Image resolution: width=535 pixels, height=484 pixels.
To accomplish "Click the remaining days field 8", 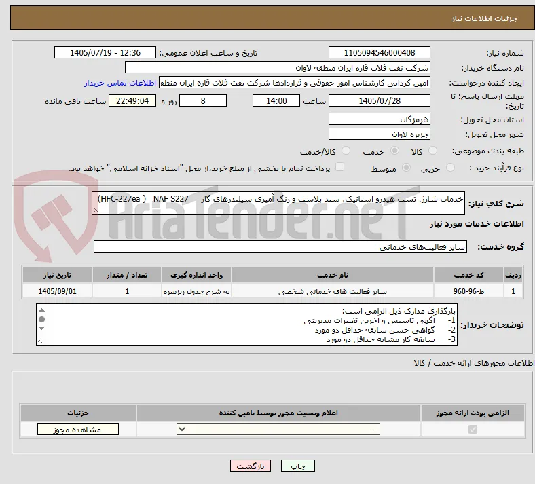I will (x=203, y=101).
